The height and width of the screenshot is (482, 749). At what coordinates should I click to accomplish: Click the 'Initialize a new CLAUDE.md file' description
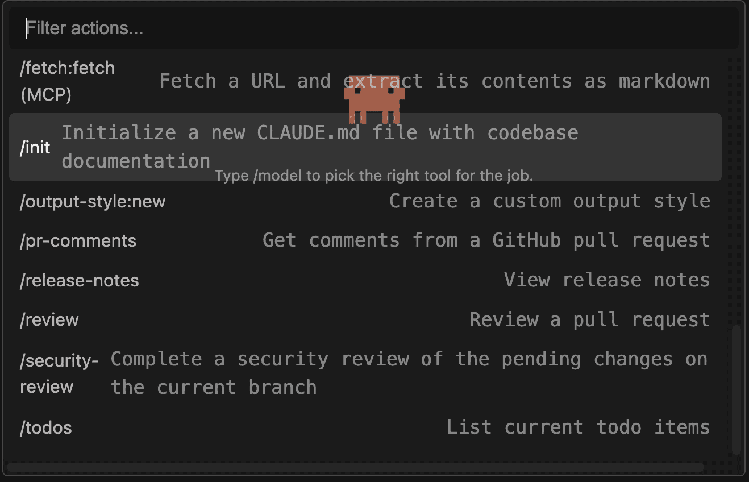pos(321,132)
